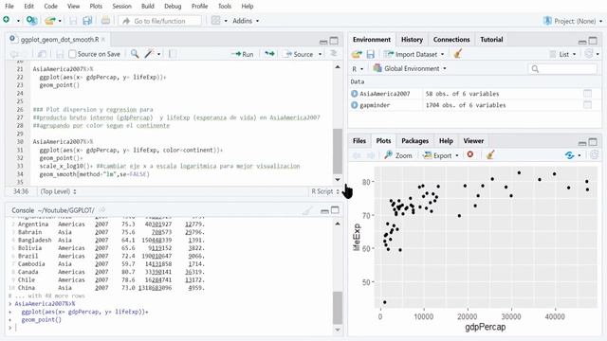Open the Plots menu in menu bar
607x341 pixels.
pos(96,7)
